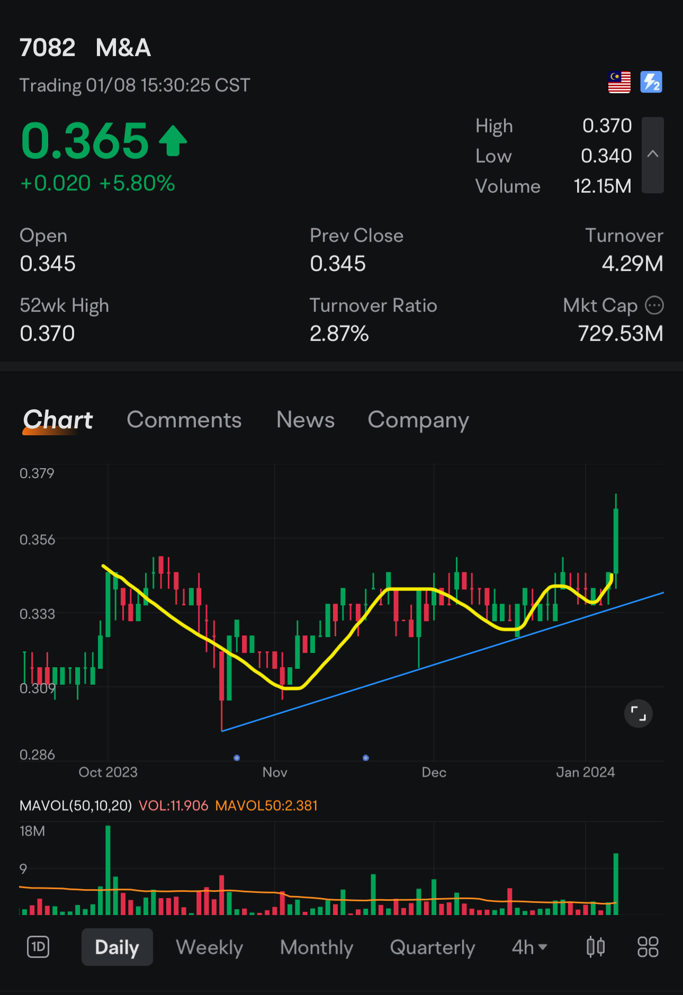Tap the Malaysia flag market icon

(619, 82)
